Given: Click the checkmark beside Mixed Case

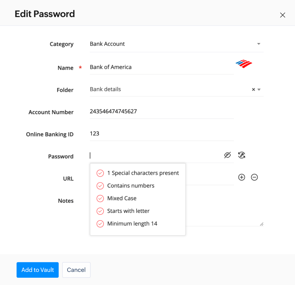Looking at the screenshot, I should pos(100,198).
